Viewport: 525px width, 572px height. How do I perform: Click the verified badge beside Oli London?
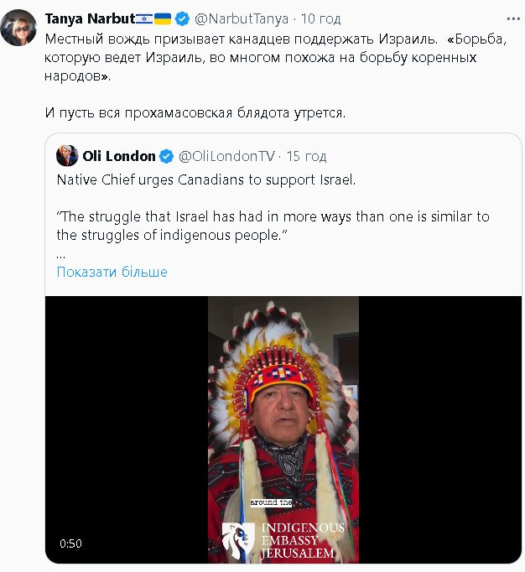(167, 156)
